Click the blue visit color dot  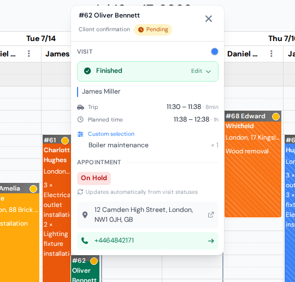215,51
